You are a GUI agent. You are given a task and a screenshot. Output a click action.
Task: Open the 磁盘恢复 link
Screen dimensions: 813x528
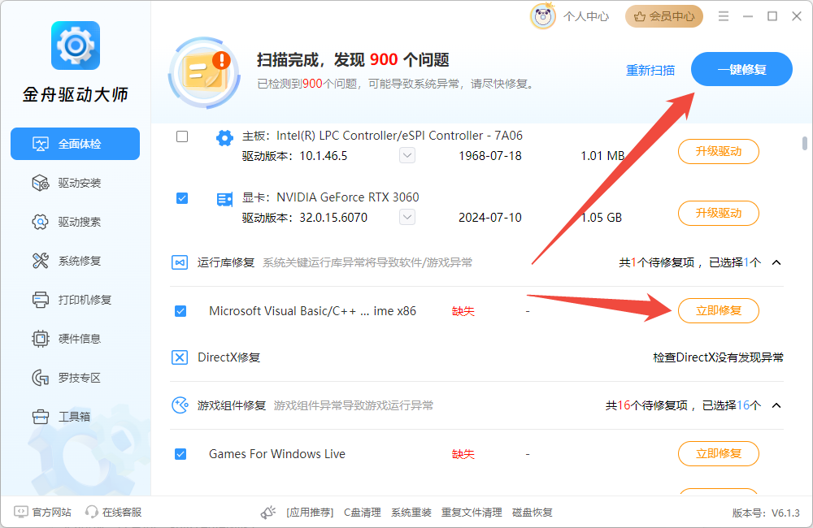point(532,513)
